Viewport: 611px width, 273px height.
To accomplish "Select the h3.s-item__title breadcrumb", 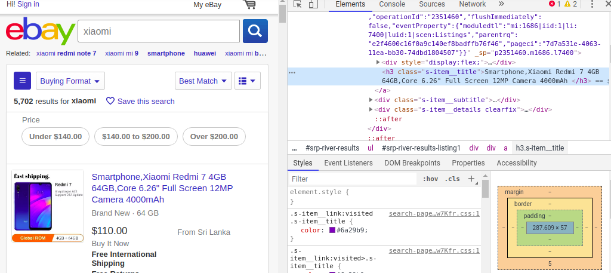I will click(539, 148).
